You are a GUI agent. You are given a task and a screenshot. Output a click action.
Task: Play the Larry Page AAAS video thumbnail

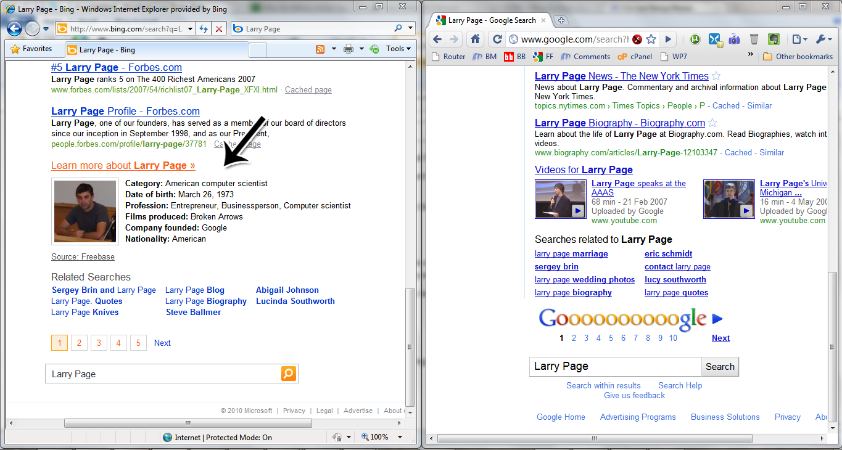click(x=560, y=199)
